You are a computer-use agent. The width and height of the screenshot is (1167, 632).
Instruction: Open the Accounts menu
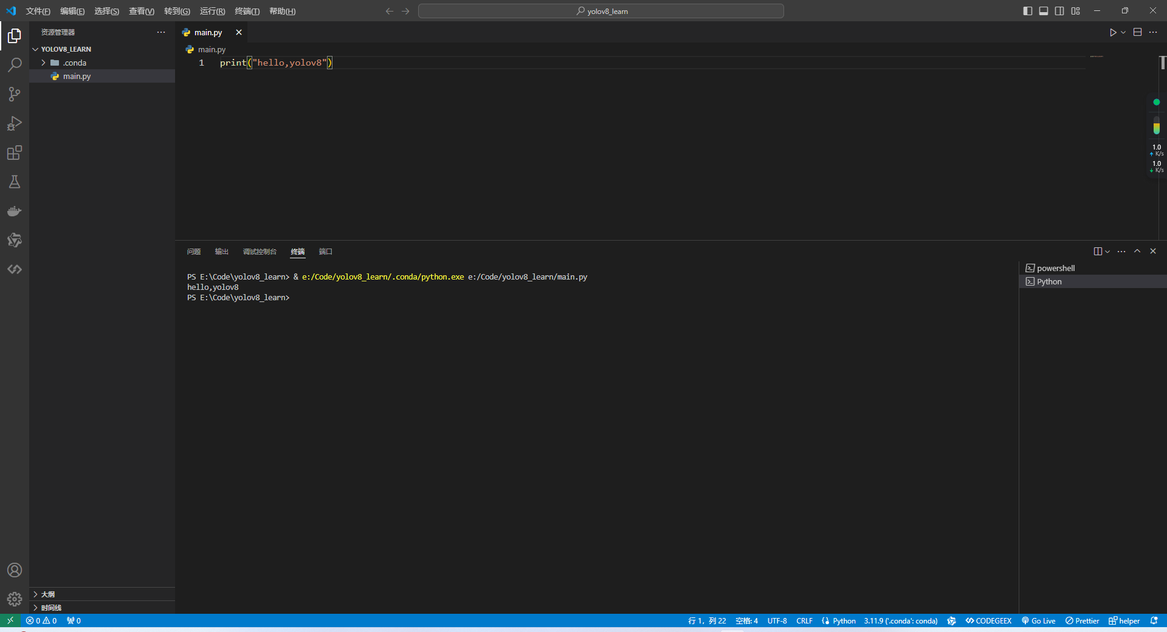click(15, 570)
